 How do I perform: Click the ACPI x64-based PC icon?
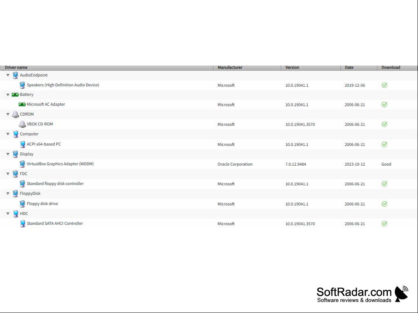click(x=22, y=144)
